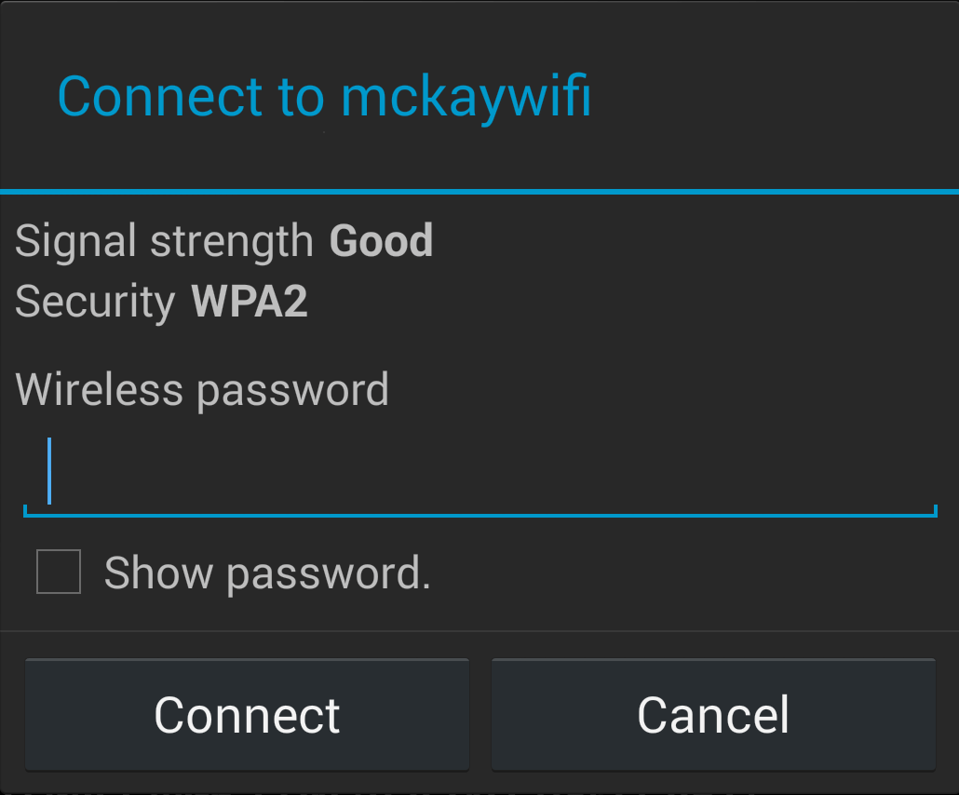The width and height of the screenshot is (959, 795).
Task: Click the word "mckaywifi" in the header
Action: click(466, 97)
